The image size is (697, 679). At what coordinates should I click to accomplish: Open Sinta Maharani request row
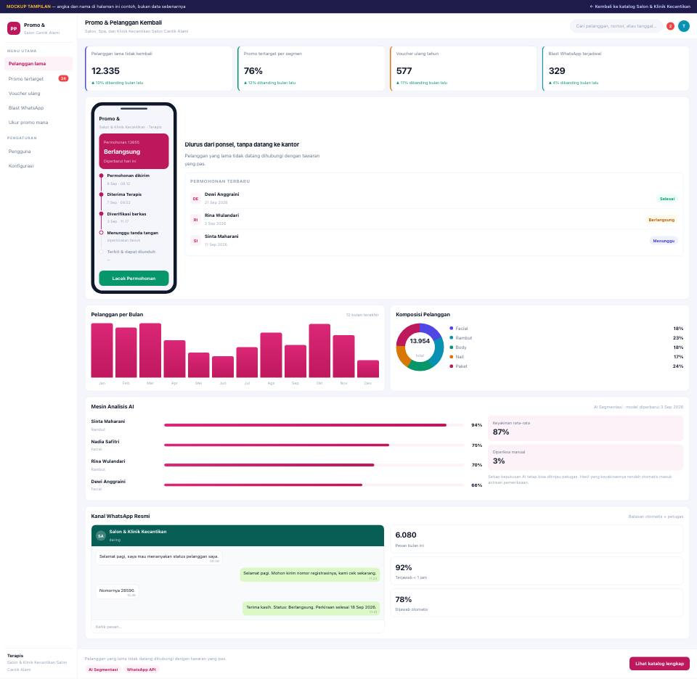point(434,241)
